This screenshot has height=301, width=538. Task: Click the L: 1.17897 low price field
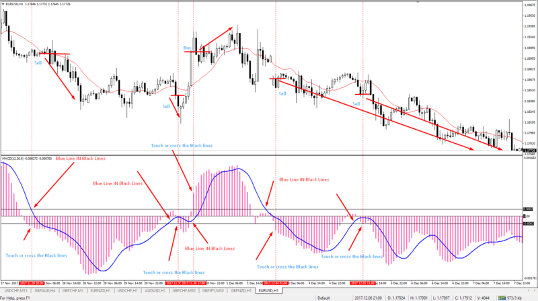[442, 298]
